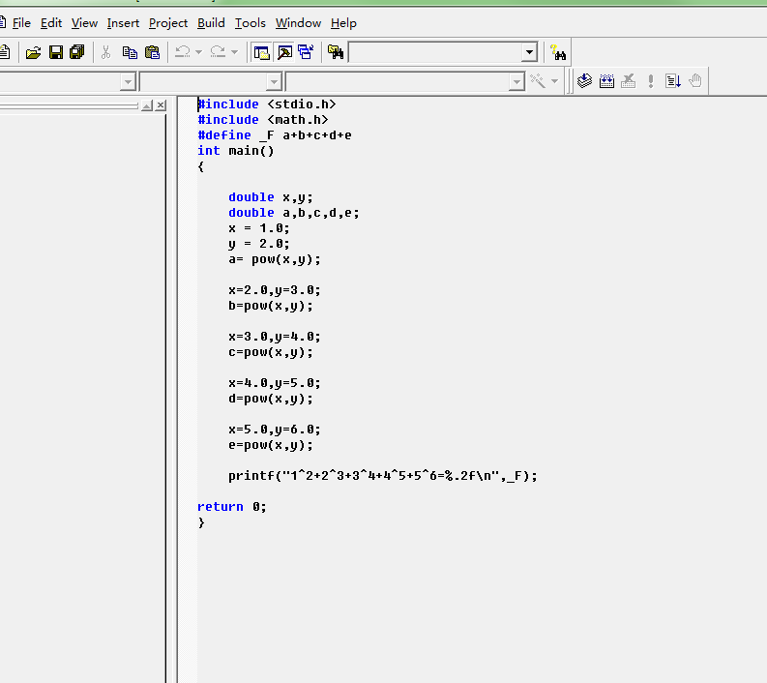
Task: Click the Stop Build icon
Action: coord(629,80)
